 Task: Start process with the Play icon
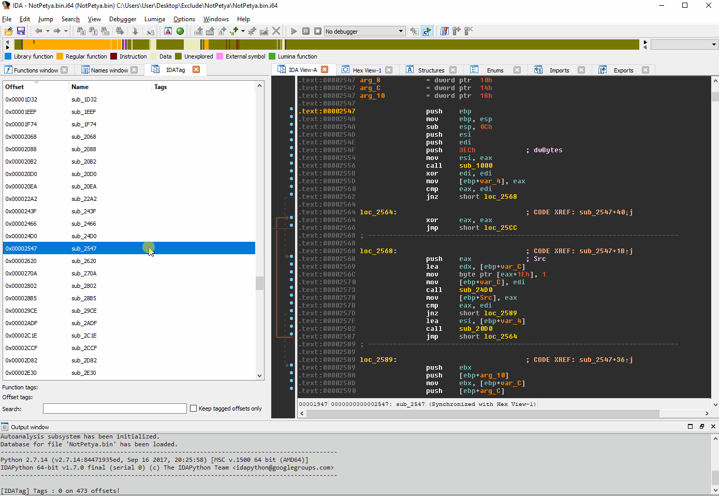click(x=294, y=31)
